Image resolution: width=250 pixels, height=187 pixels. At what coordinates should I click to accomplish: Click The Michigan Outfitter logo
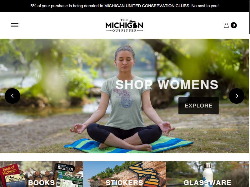[x=124, y=25]
